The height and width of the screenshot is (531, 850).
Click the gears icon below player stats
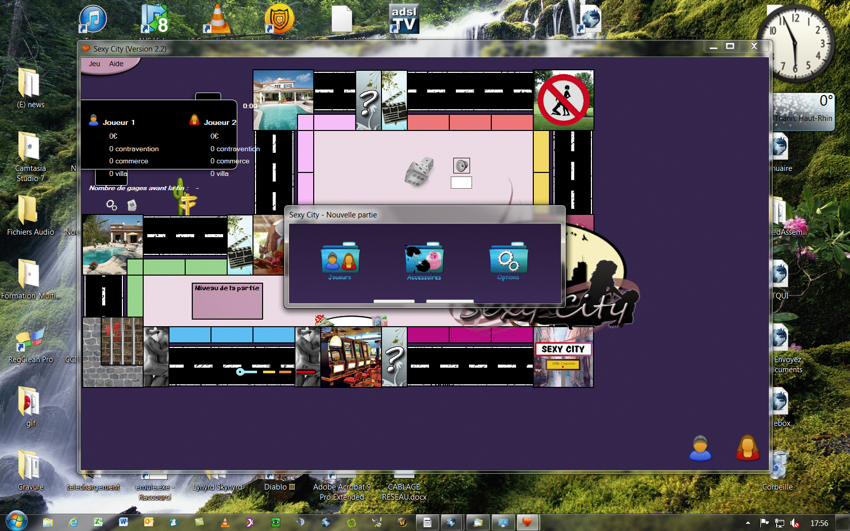111,205
